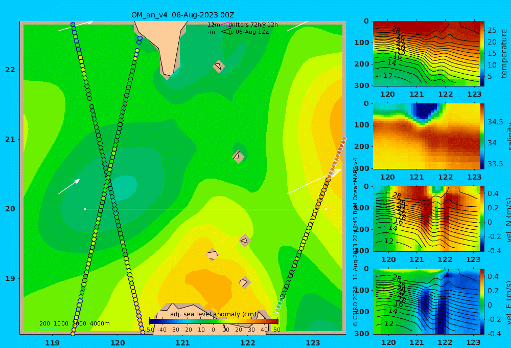Click the 14 contour label in vel. N panel
The height and width of the screenshot is (348, 511).
click(x=392, y=228)
